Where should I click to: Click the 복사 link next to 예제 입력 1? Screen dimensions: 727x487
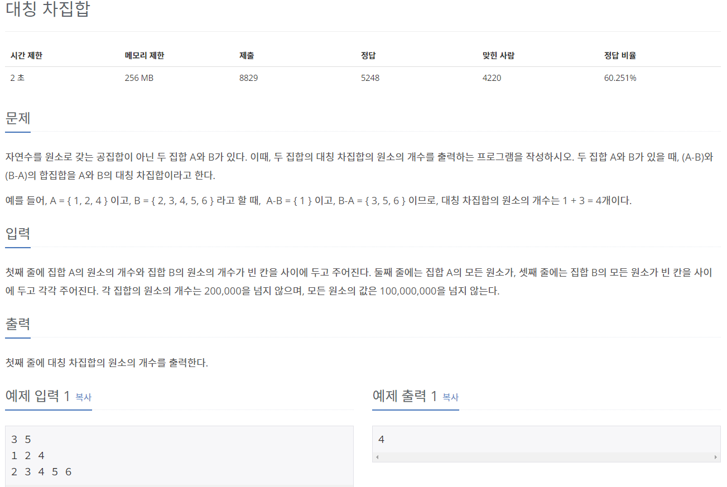[x=83, y=397]
